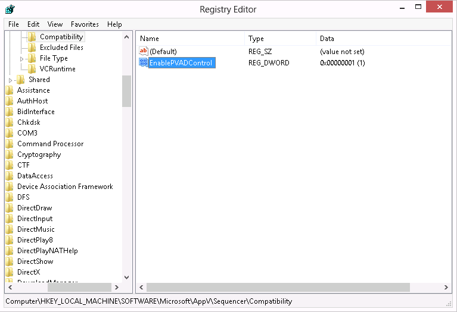Click the (Default) string value icon

click(x=143, y=52)
